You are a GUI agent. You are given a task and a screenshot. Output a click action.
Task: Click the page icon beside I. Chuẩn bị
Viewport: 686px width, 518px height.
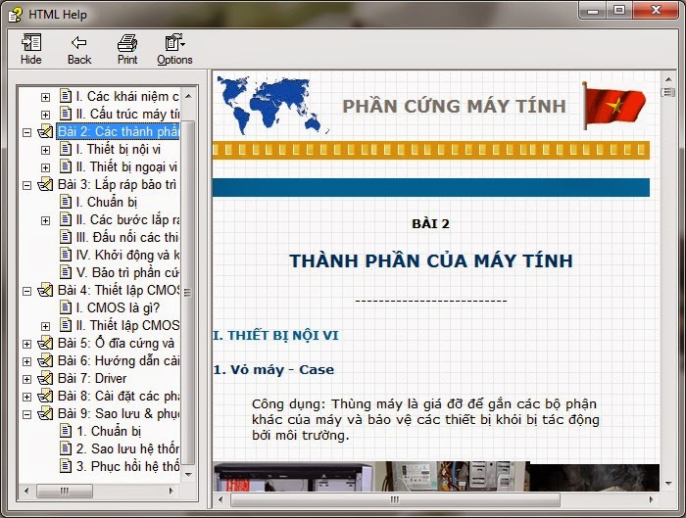[66, 202]
